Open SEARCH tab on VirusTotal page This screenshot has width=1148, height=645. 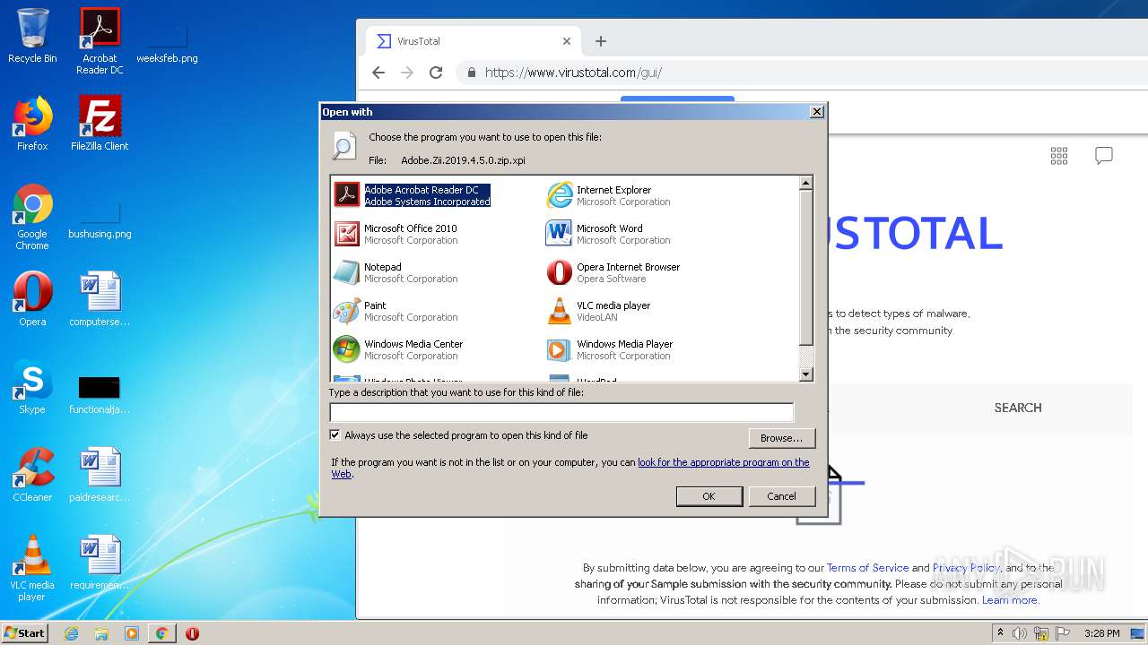point(1018,408)
